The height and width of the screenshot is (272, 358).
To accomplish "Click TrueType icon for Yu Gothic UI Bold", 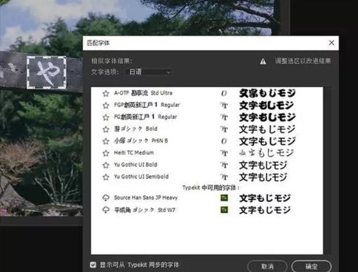I will [x=224, y=165].
